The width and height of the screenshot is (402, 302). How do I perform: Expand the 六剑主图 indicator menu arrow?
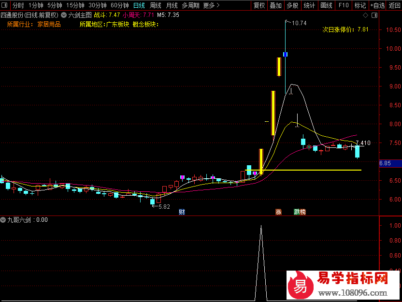pos(64,15)
